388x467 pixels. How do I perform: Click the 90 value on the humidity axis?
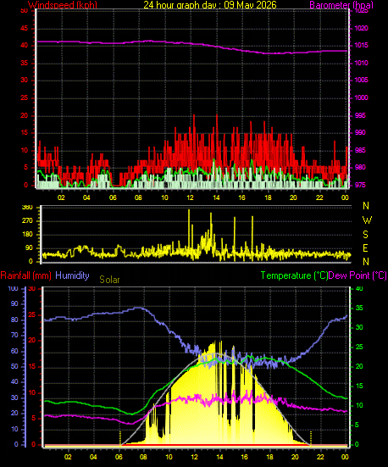tap(14, 303)
